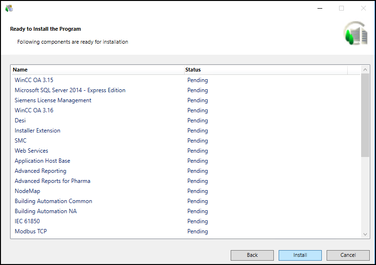Select Microsoft SQL Server 2014 Express Edition
The image size is (376, 265).
tap(70, 90)
